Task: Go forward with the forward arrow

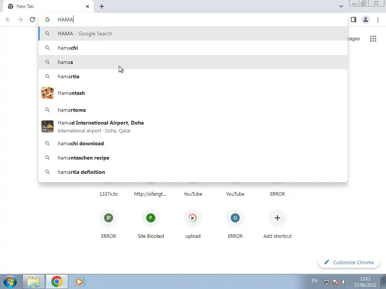Action: tap(20, 20)
